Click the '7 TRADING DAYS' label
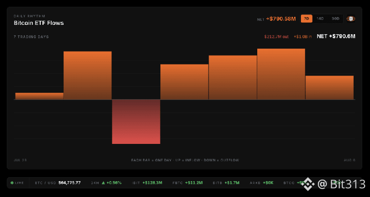Screen dimensions: 370x197 point(31,37)
